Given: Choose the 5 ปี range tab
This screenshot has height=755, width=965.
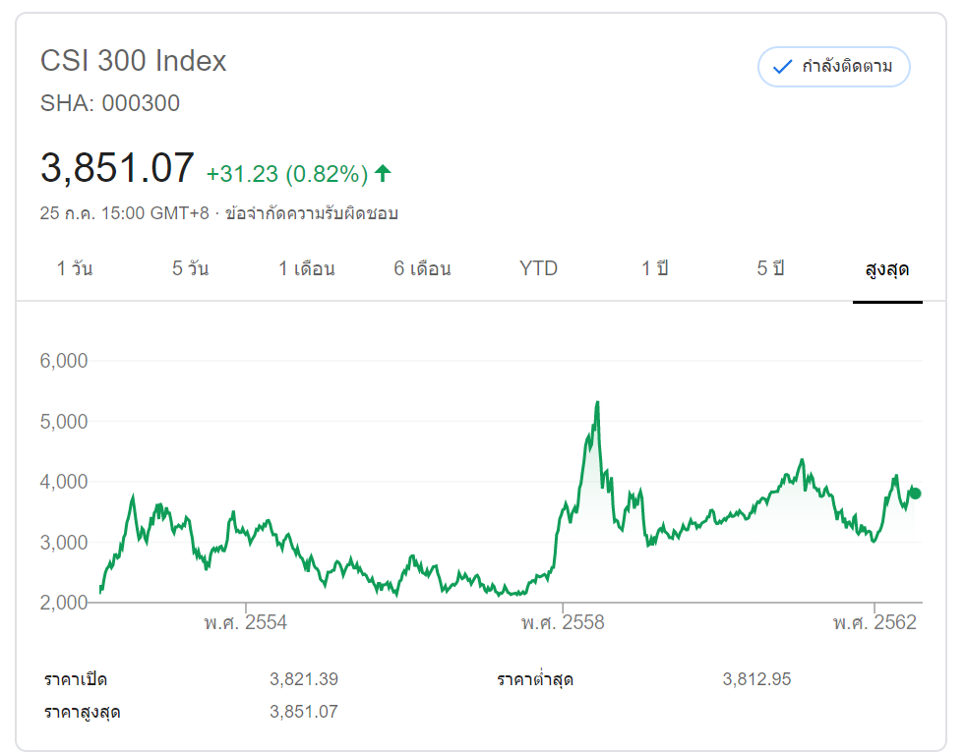Looking at the screenshot, I should point(770,268).
